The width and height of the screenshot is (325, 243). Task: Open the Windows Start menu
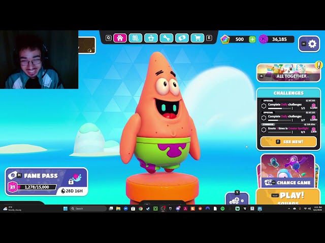click(66, 209)
